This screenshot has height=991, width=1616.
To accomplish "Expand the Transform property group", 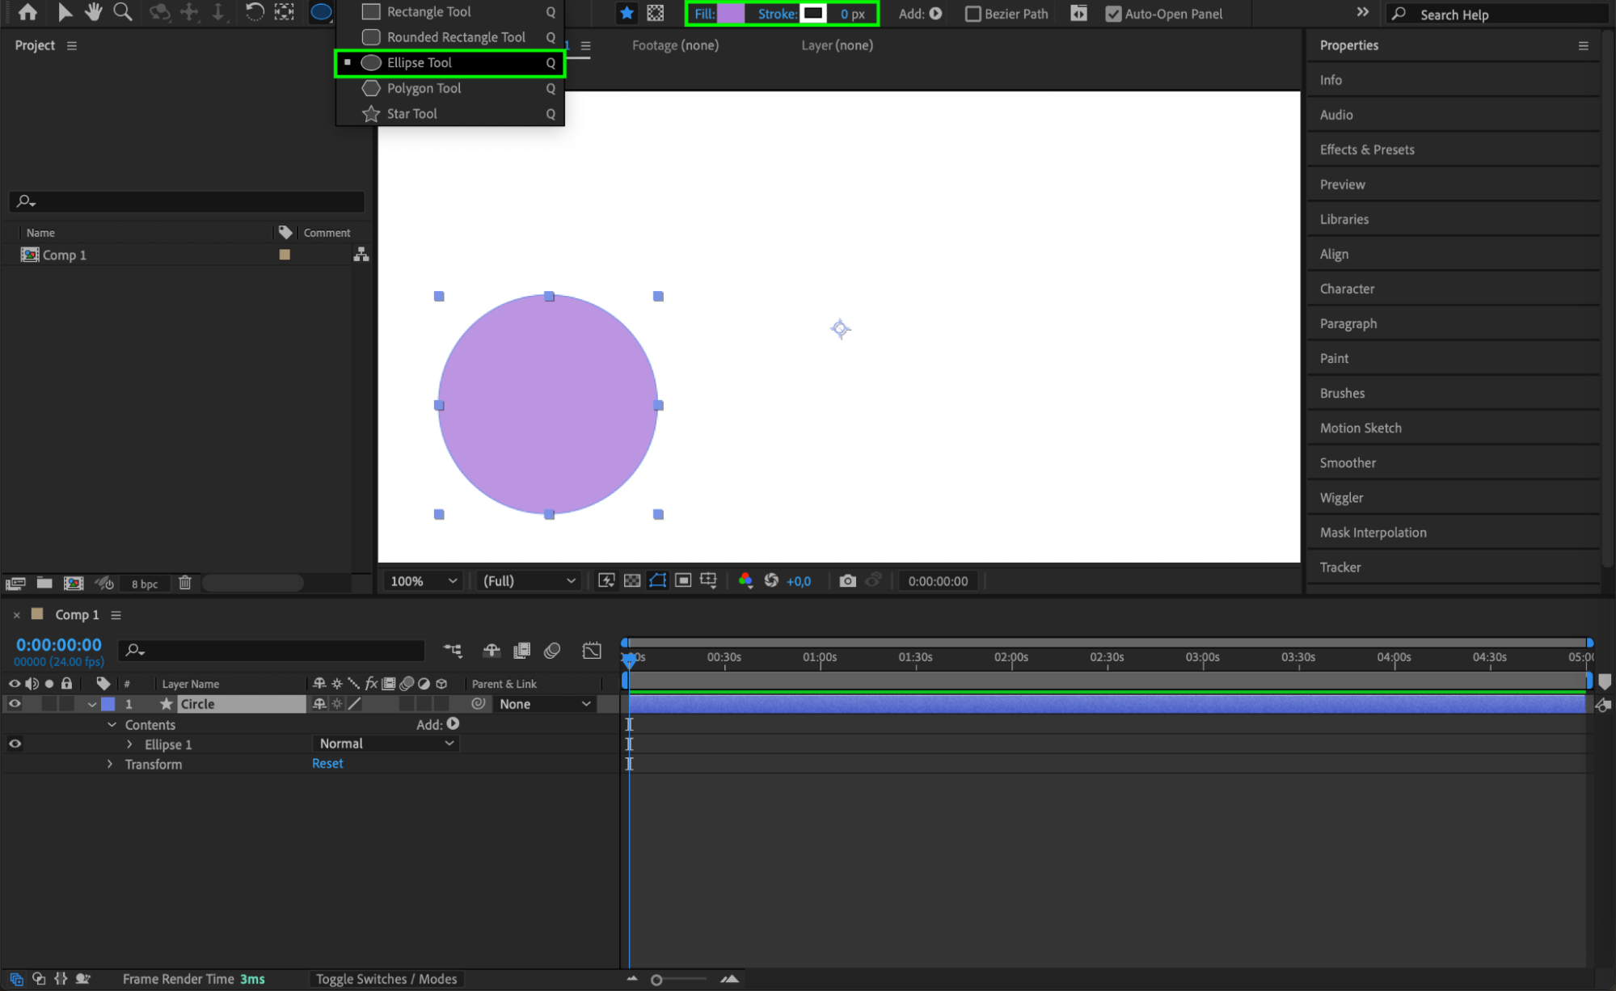I will pyautogui.click(x=110, y=764).
